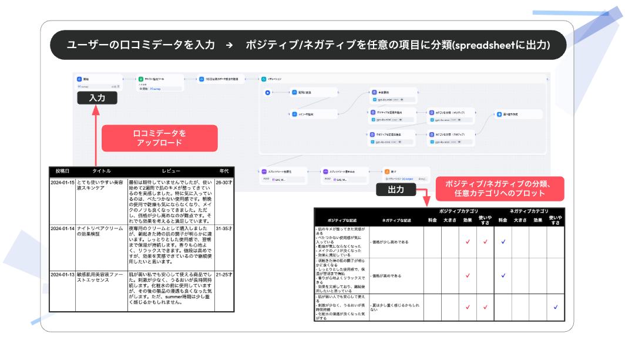625x337 pixels.
Task: Click the カテゴリを分類(ネガティブ) node icon
Action: point(432,134)
